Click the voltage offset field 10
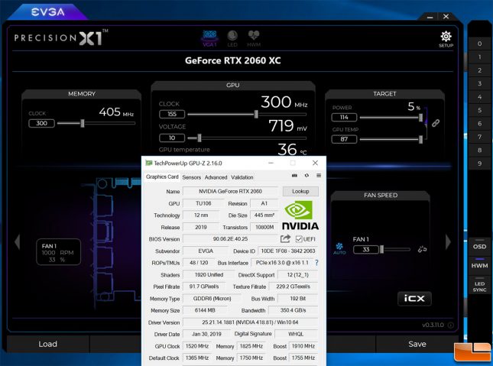 pyautogui.click(x=172, y=138)
